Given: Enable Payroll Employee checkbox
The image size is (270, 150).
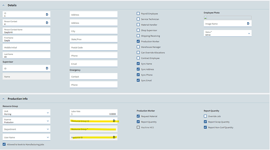Looking at the screenshot, I should click(x=138, y=13).
